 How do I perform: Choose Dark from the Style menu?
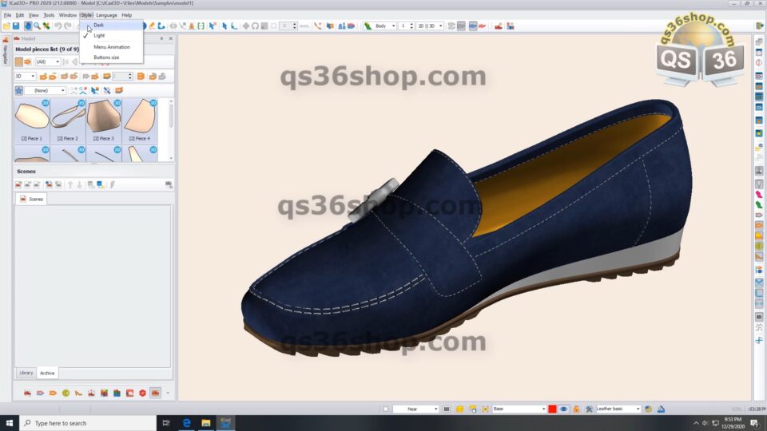coord(98,25)
